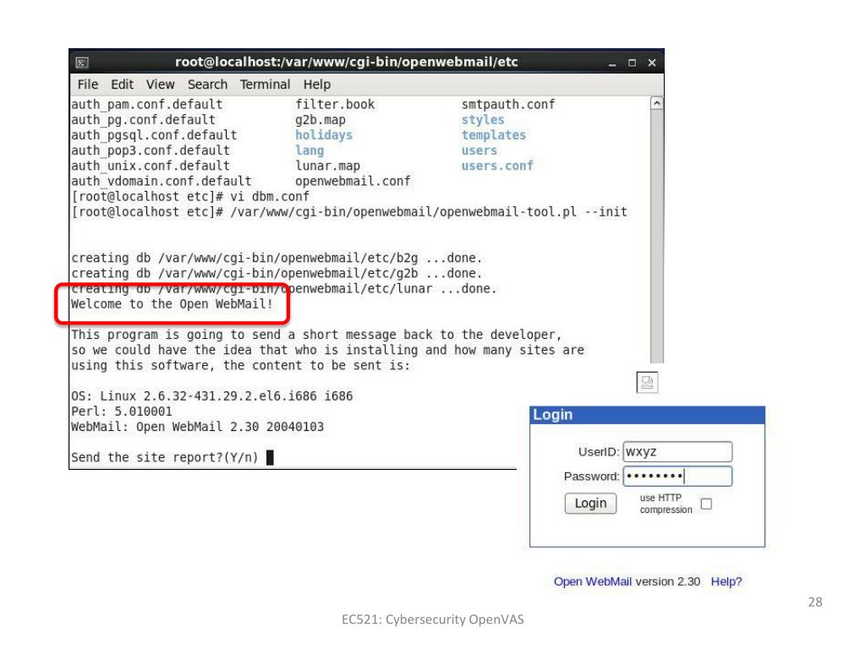Click the 'Perl: 5.010001' line
The width and height of the screenshot is (866, 649).
tap(122, 412)
